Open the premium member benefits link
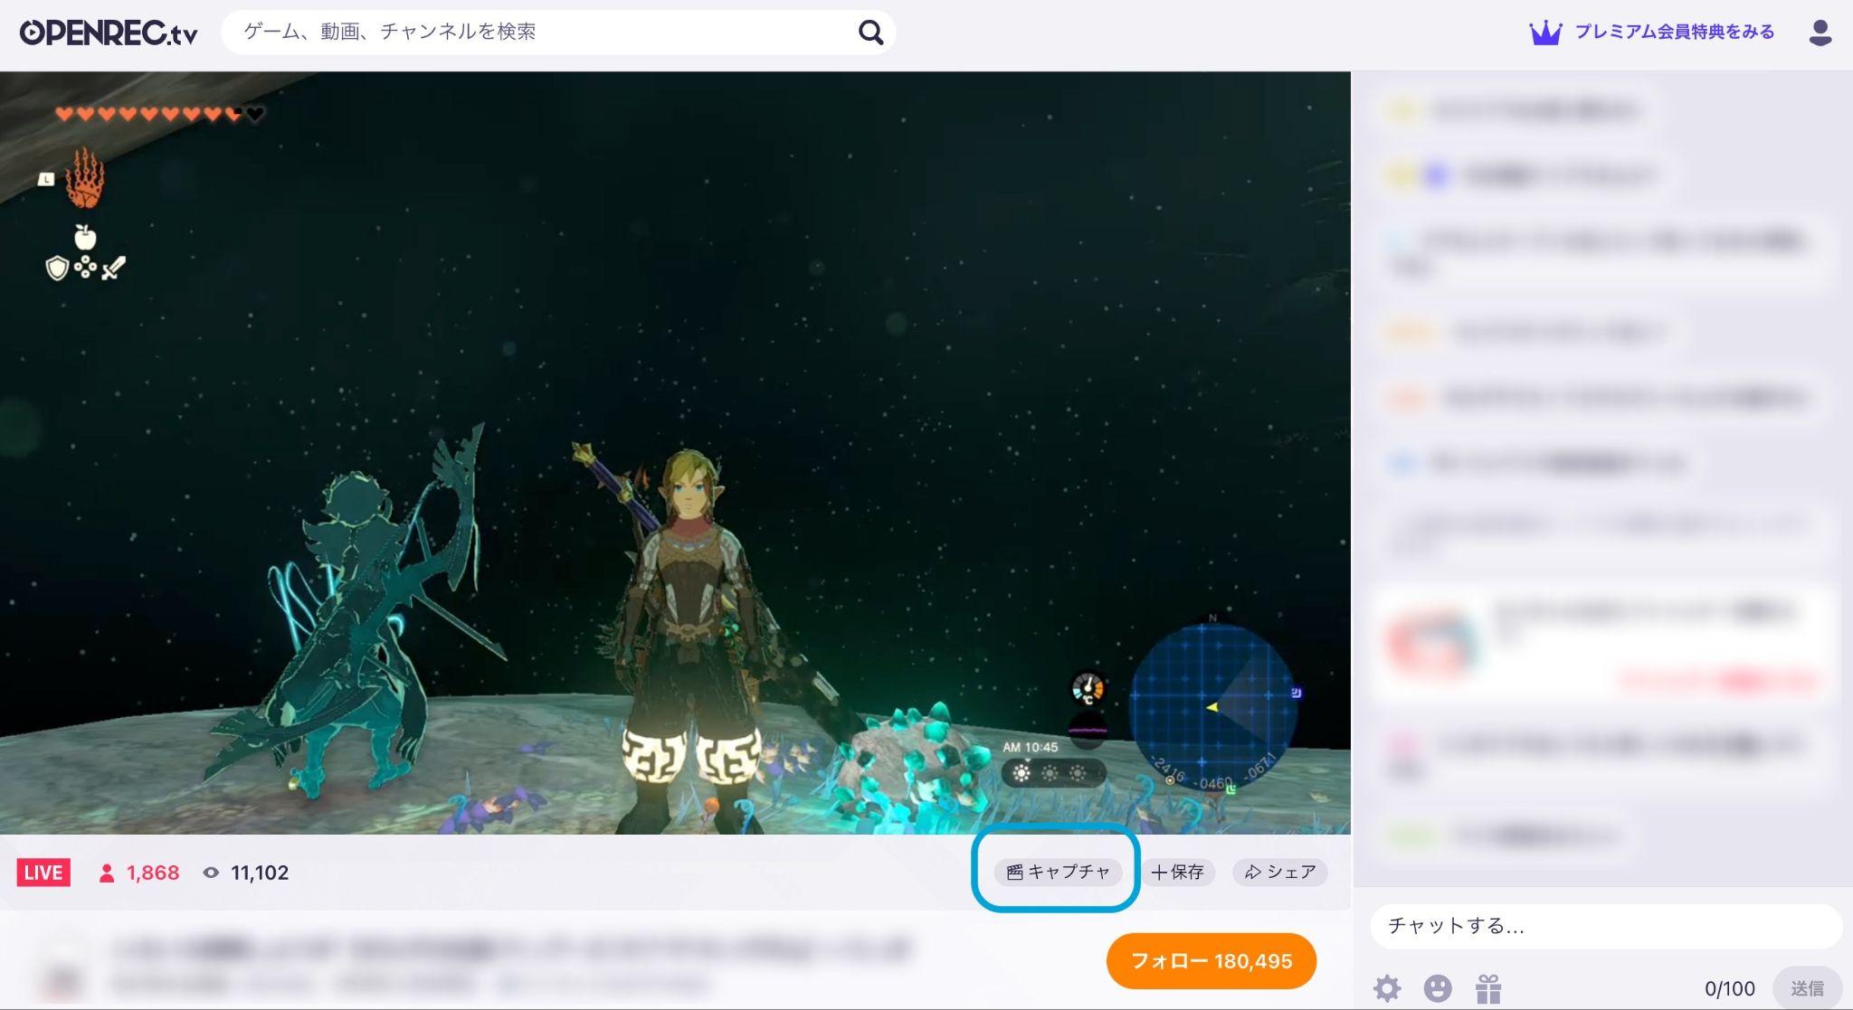Image resolution: width=1853 pixels, height=1010 pixels. pos(1674,33)
